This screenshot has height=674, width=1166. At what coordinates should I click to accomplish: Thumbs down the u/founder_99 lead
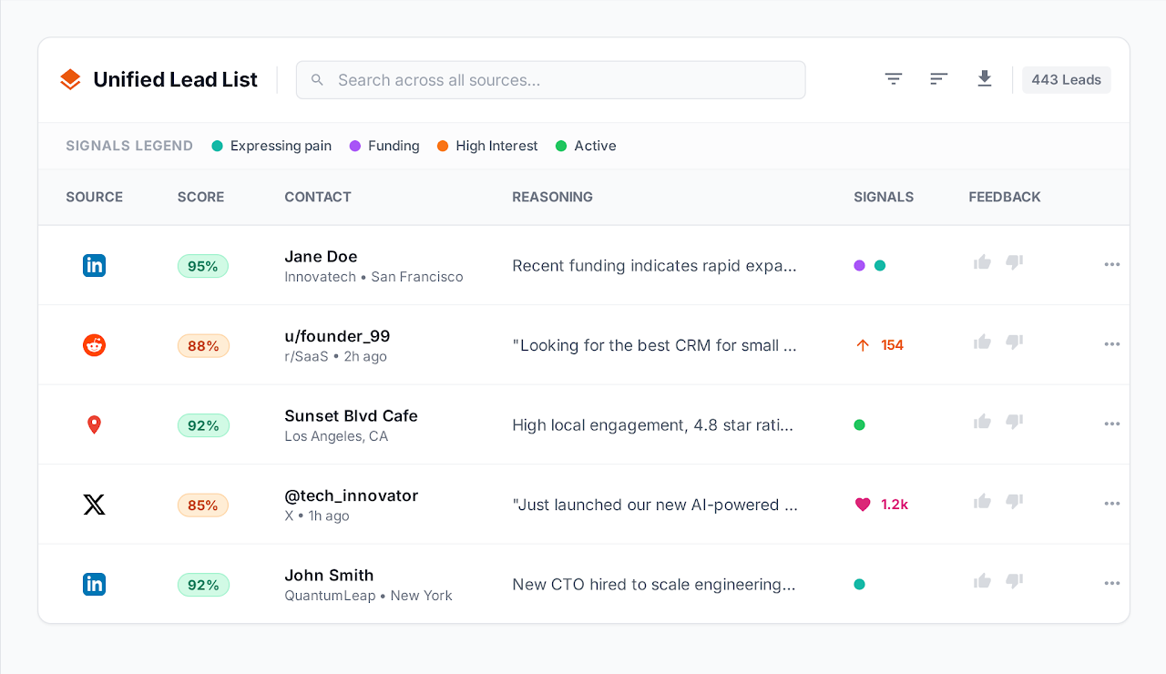click(1014, 342)
